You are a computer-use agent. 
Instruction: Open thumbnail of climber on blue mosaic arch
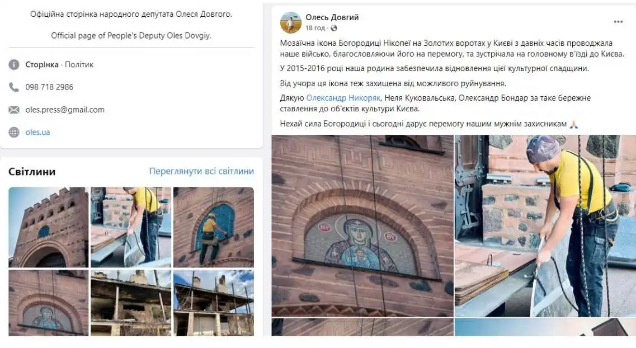pos(214,227)
